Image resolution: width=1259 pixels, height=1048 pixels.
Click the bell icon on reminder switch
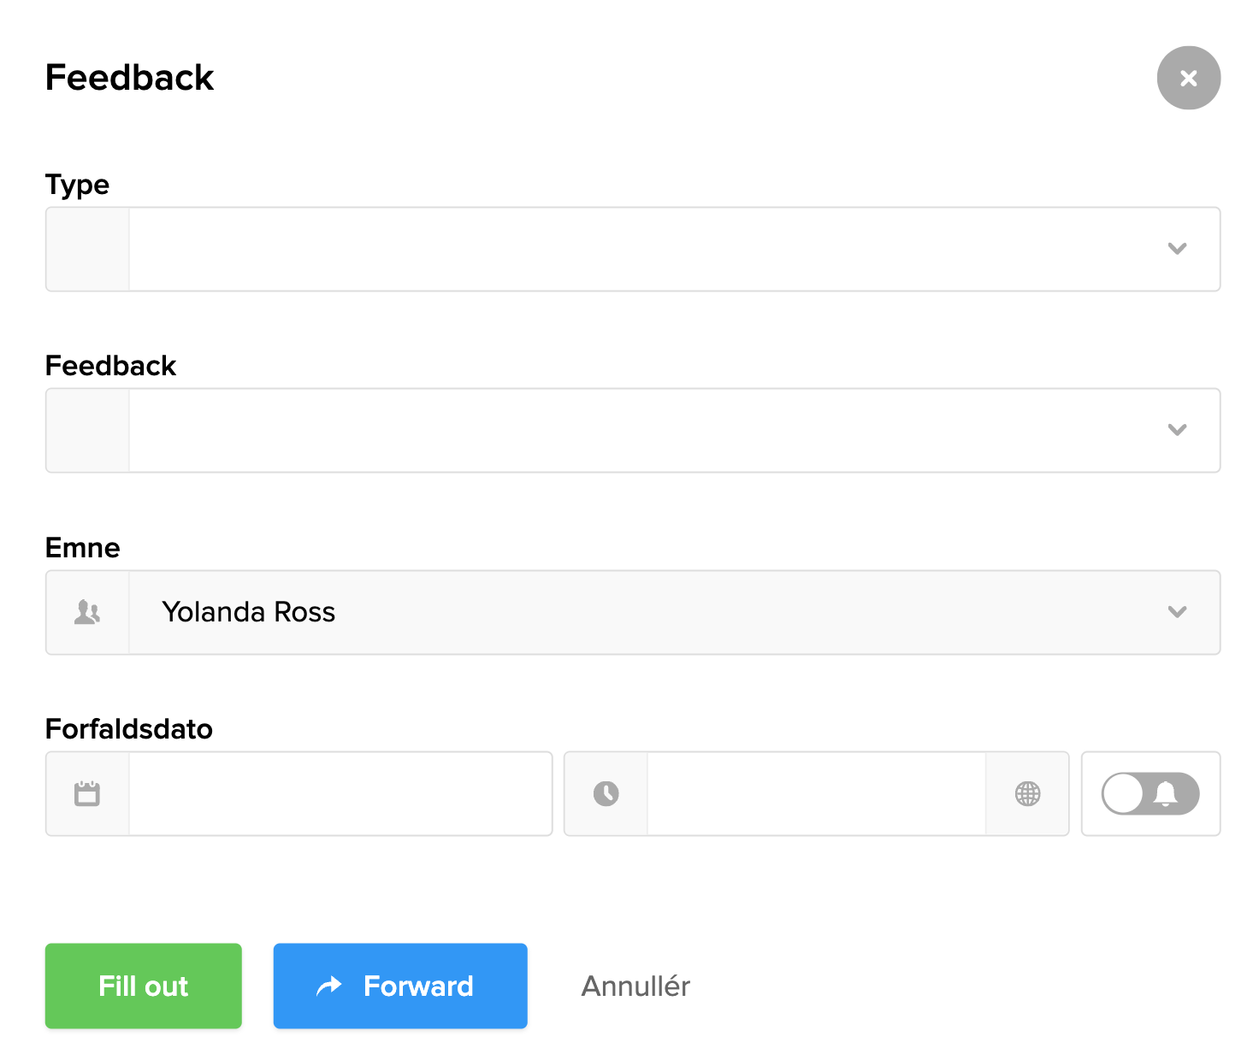[1166, 793]
